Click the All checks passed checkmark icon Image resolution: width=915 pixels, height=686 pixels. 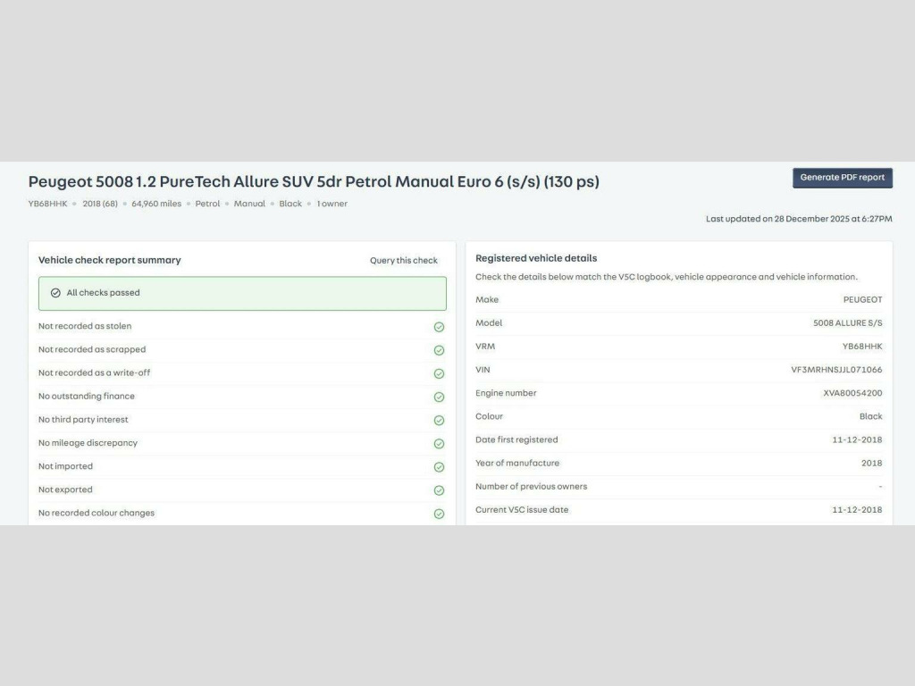[55, 293]
